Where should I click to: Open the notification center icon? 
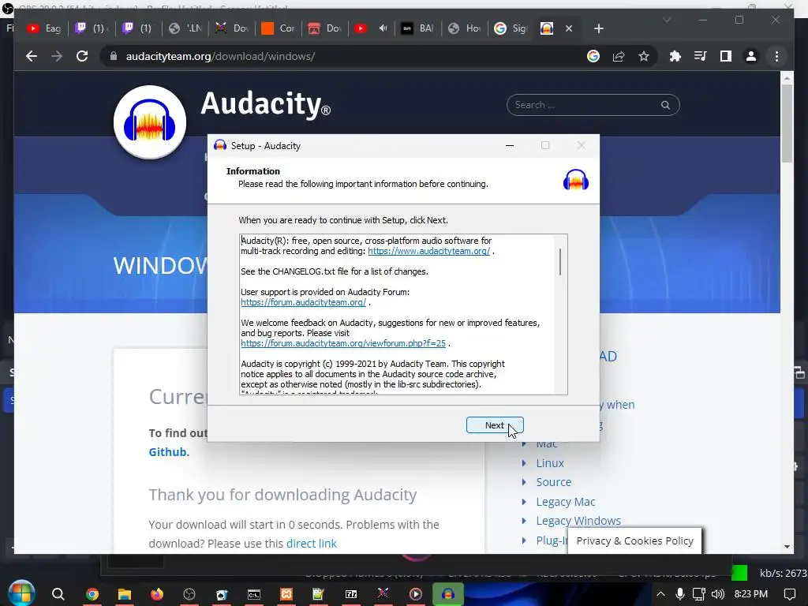(x=789, y=594)
